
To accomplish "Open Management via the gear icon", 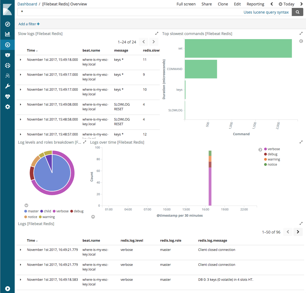I will coord(7,107).
